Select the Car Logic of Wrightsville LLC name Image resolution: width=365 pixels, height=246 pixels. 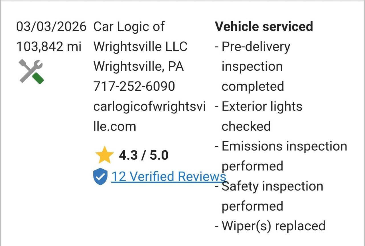tap(140, 36)
